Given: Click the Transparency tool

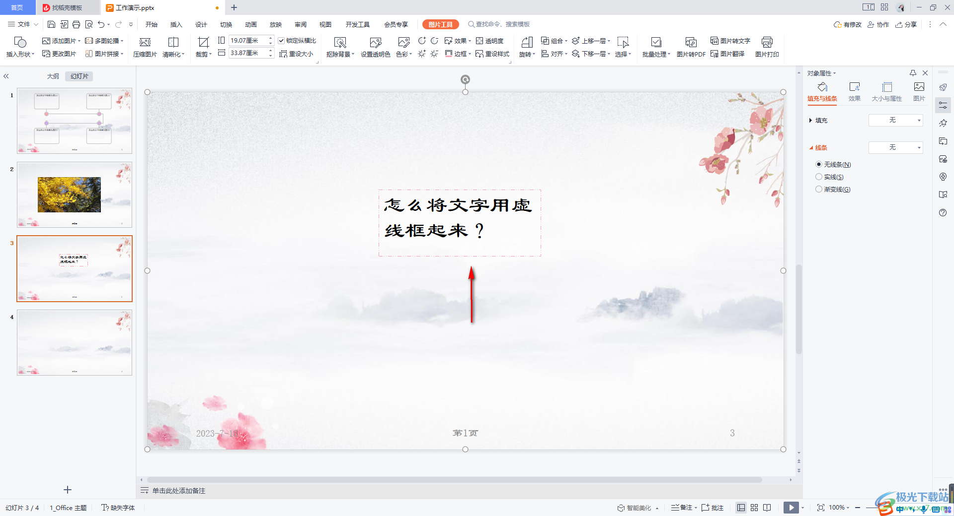Looking at the screenshot, I should pos(489,41).
